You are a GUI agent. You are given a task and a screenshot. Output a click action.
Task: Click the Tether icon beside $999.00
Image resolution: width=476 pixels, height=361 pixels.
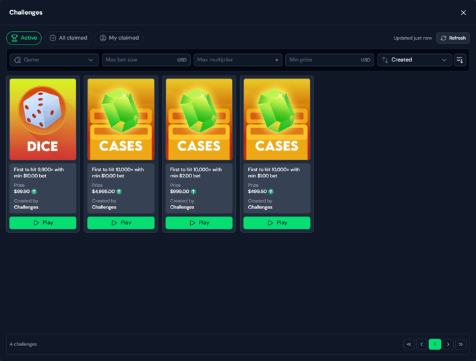coord(193,192)
